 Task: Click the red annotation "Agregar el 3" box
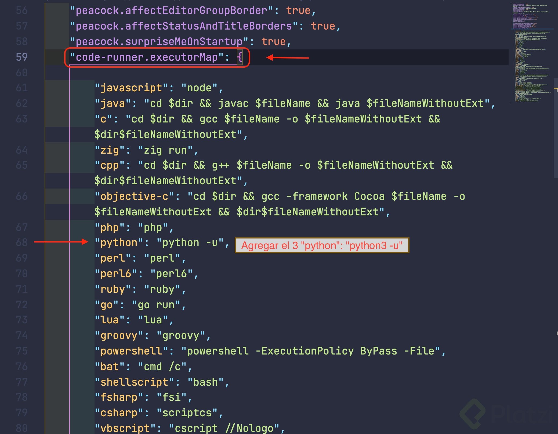coord(322,245)
